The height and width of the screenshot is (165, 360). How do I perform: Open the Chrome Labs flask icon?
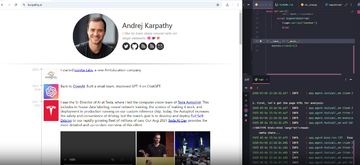pyautogui.click(x=227, y=5)
